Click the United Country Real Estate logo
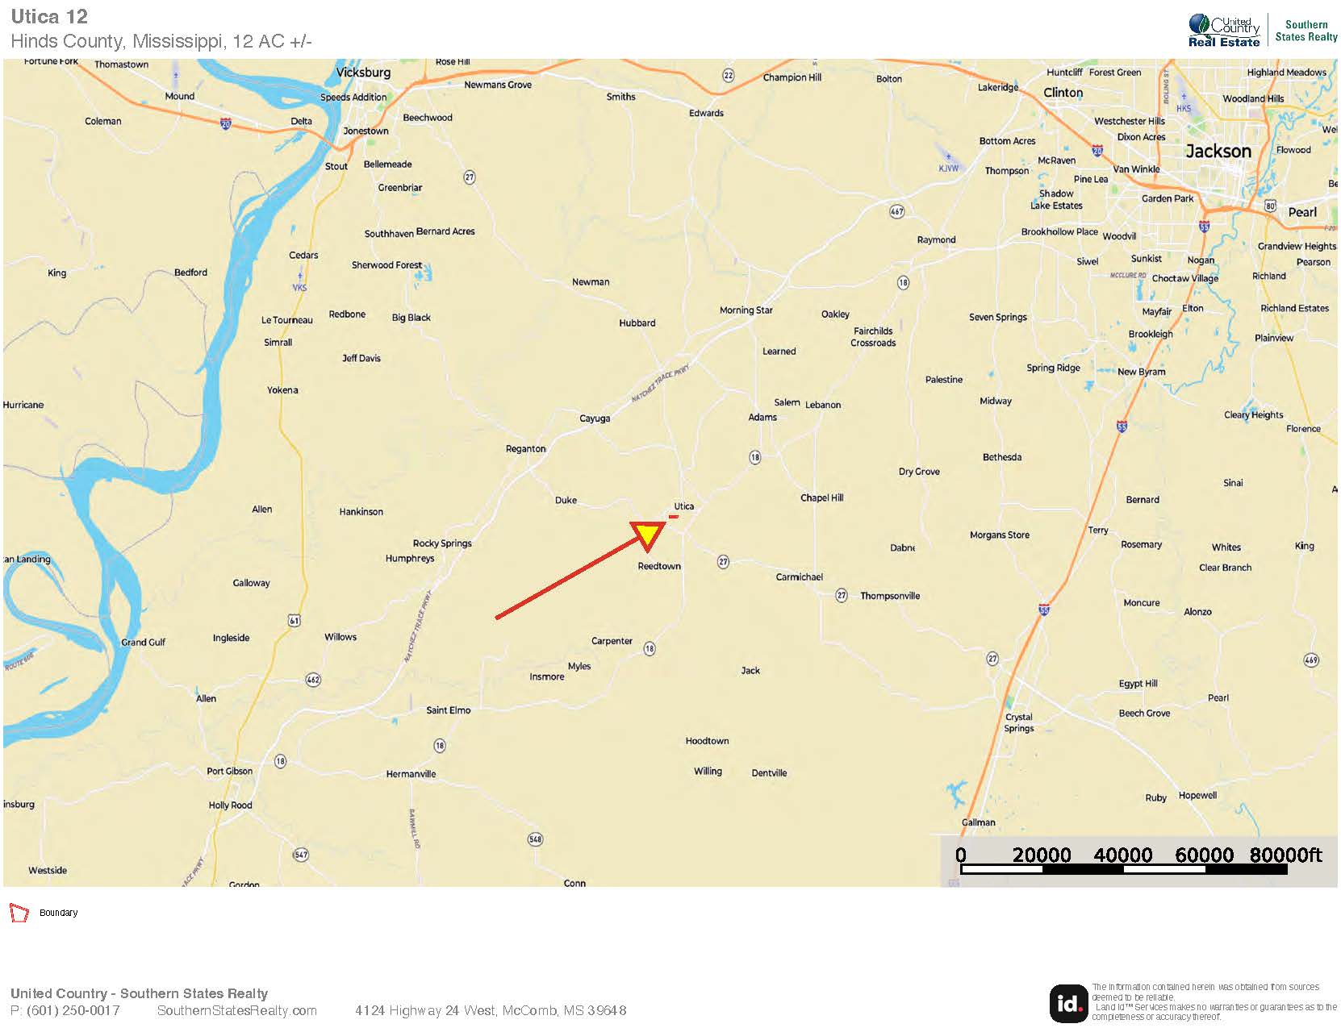Viewport: 1341px width, 1028px height. click(1223, 31)
